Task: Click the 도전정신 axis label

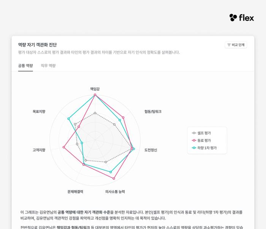Action: pyautogui.click(x=150, y=150)
